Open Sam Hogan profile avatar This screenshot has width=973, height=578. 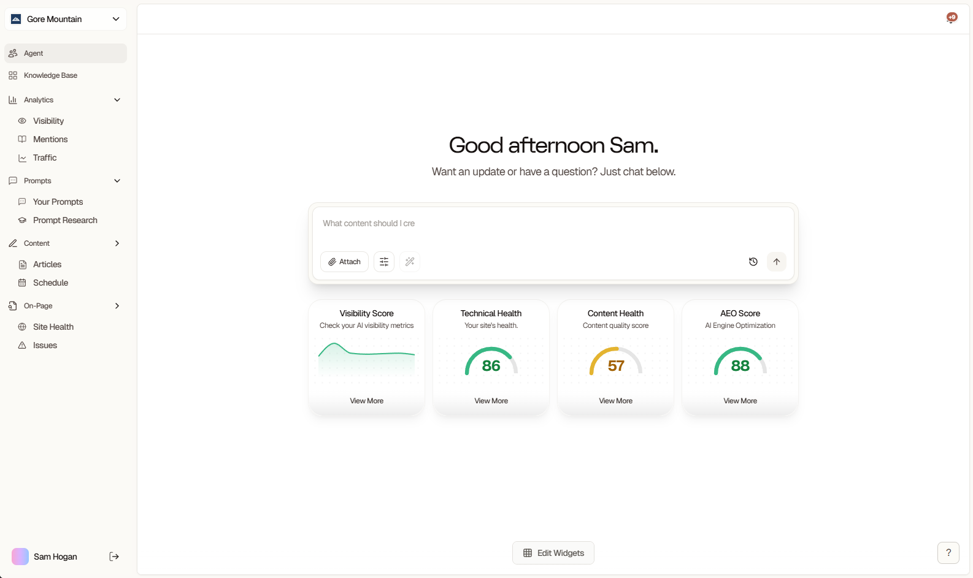pos(20,557)
